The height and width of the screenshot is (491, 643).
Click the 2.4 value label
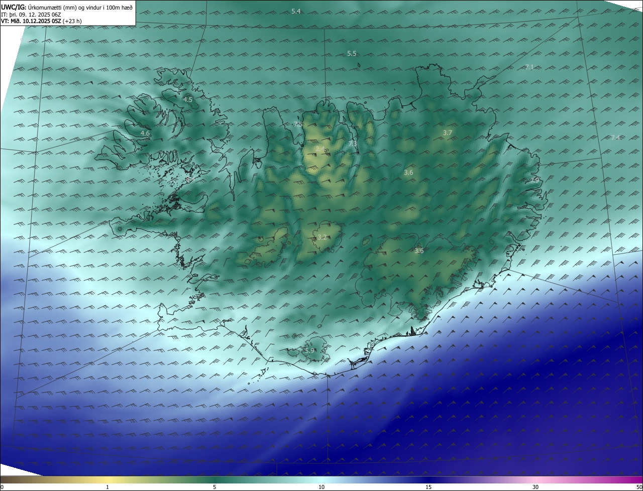click(320, 149)
